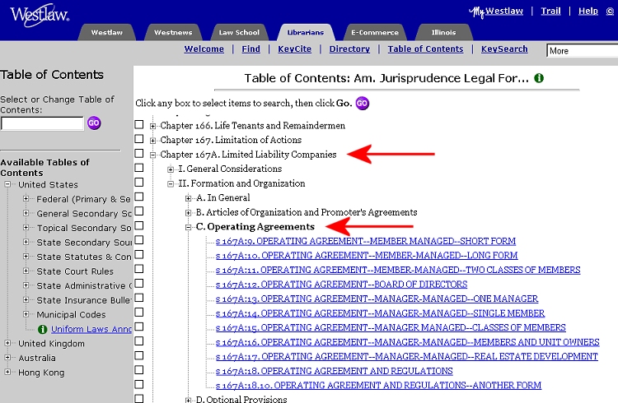Image resolution: width=618 pixels, height=403 pixels.
Task: Open s 167A:10 Member-Managed Long Form
Action: coord(367,256)
